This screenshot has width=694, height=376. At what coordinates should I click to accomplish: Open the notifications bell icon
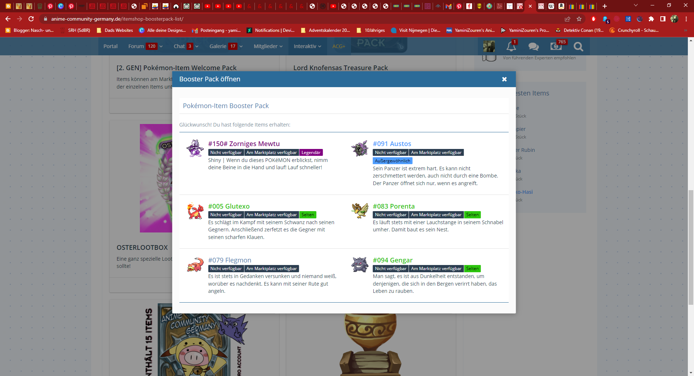tap(511, 46)
